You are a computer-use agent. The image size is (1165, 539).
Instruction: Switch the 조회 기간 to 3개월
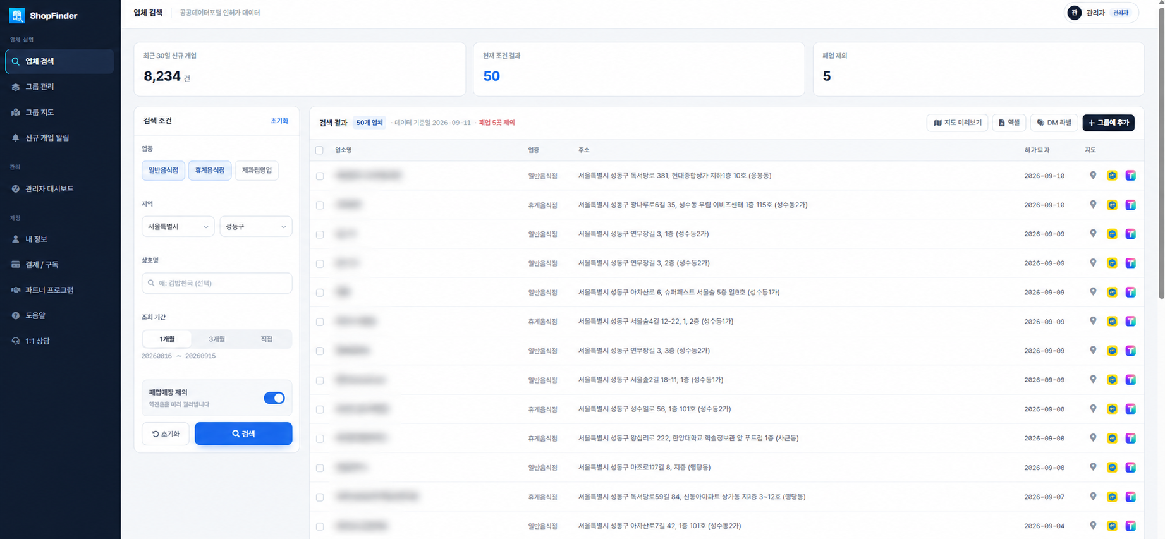[x=217, y=339]
